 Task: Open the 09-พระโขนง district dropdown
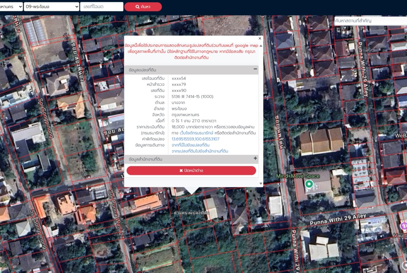pyautogui.click(x=51, y=7)
